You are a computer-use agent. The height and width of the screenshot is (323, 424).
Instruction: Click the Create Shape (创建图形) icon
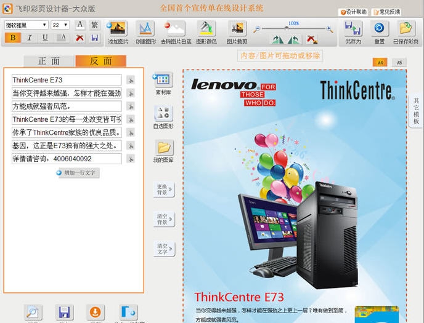click(145, 28)
